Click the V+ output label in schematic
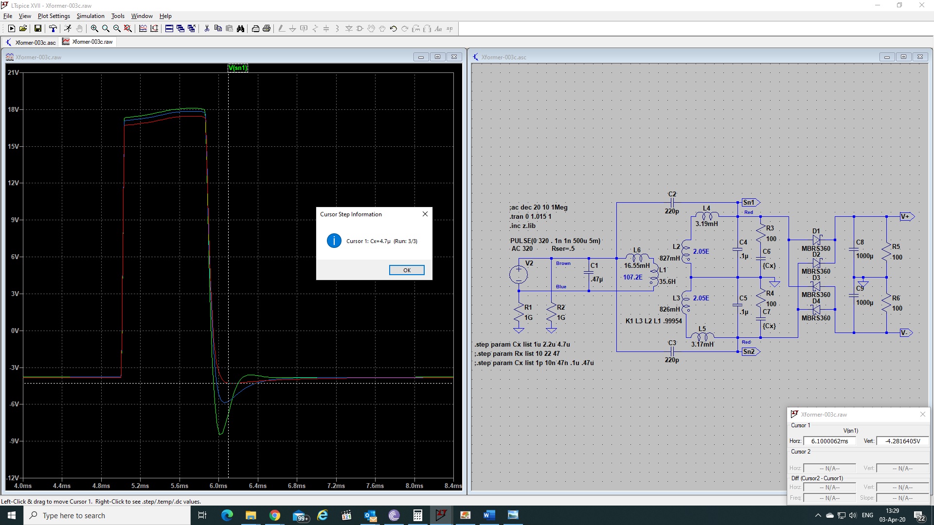The height and width of the screenshot is (525, 934). point(906,216)
